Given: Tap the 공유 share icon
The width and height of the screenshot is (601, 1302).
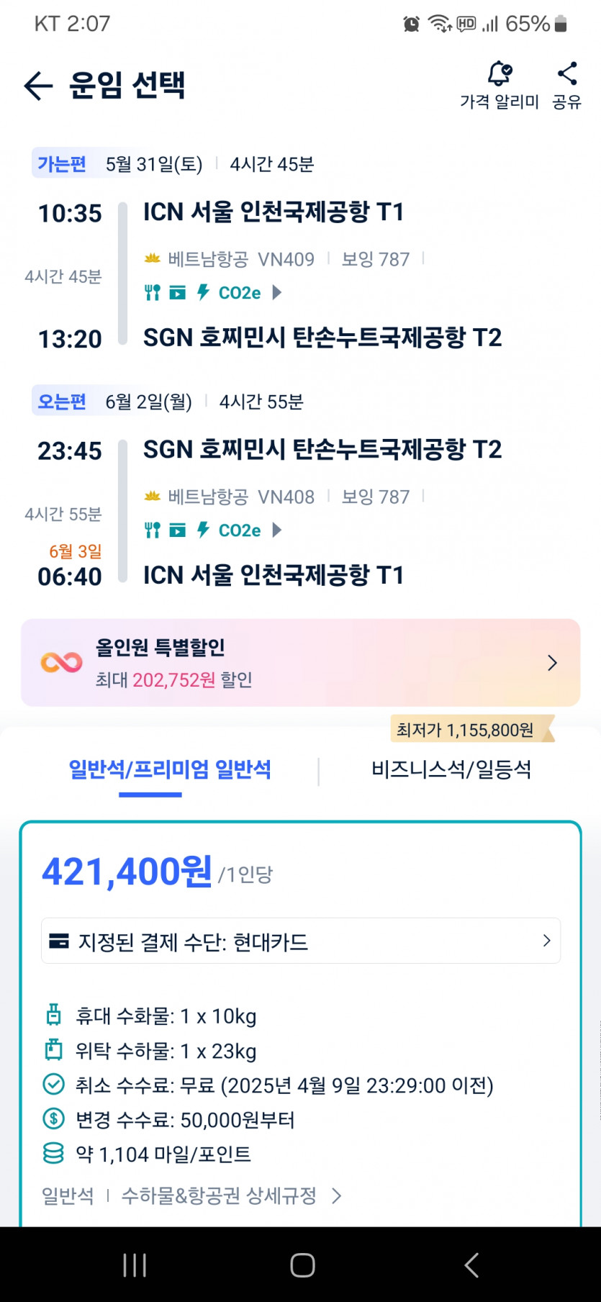Looking at the screenshot, I should click(x=567, y=74).
